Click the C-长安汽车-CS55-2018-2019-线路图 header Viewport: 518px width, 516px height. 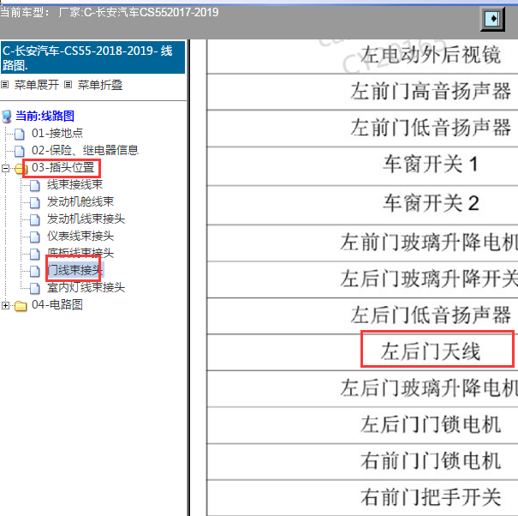[92, 57]
